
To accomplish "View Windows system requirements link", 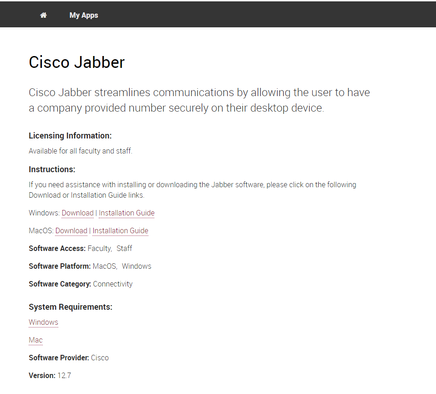I will [x=43, y=322].
